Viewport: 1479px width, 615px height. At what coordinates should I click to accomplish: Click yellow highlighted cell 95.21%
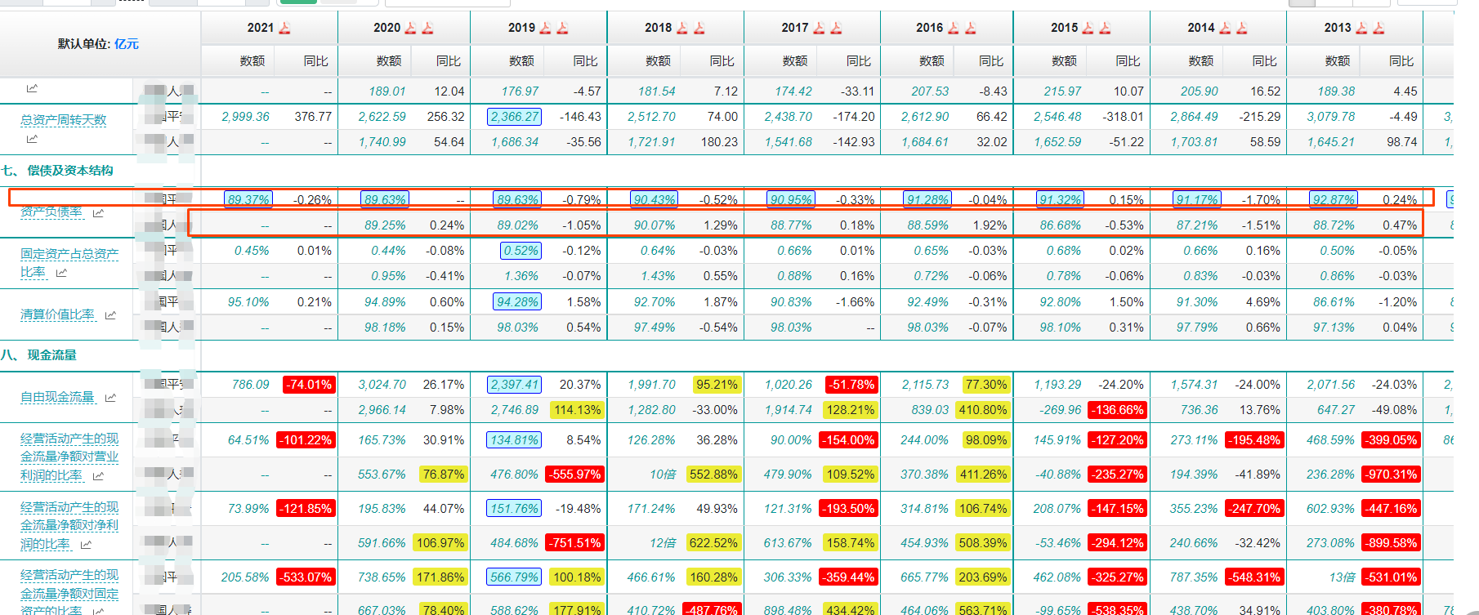tap(717, 385)
